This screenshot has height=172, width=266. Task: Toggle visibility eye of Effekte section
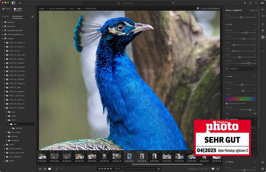coord(255,162)
